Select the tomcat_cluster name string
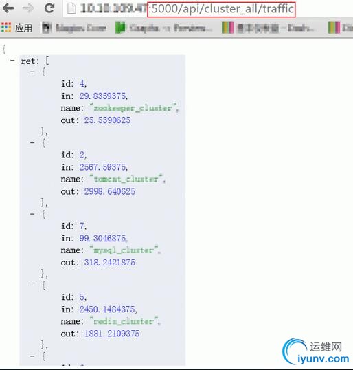Viewport: 353px width, 370px height. point(126,179)
